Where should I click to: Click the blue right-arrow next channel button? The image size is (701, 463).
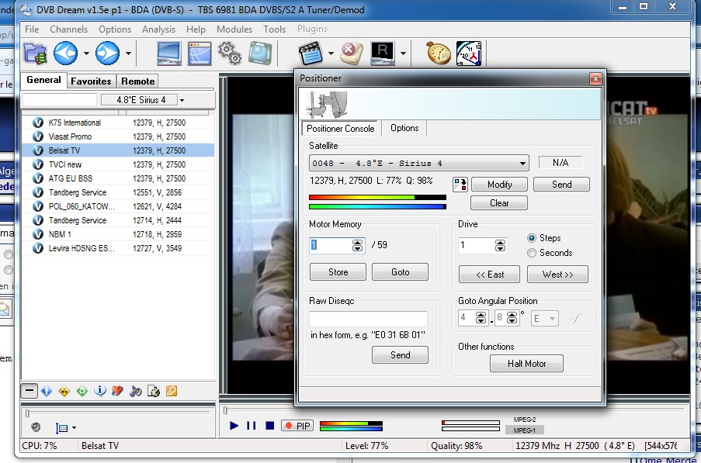point(107,54)
